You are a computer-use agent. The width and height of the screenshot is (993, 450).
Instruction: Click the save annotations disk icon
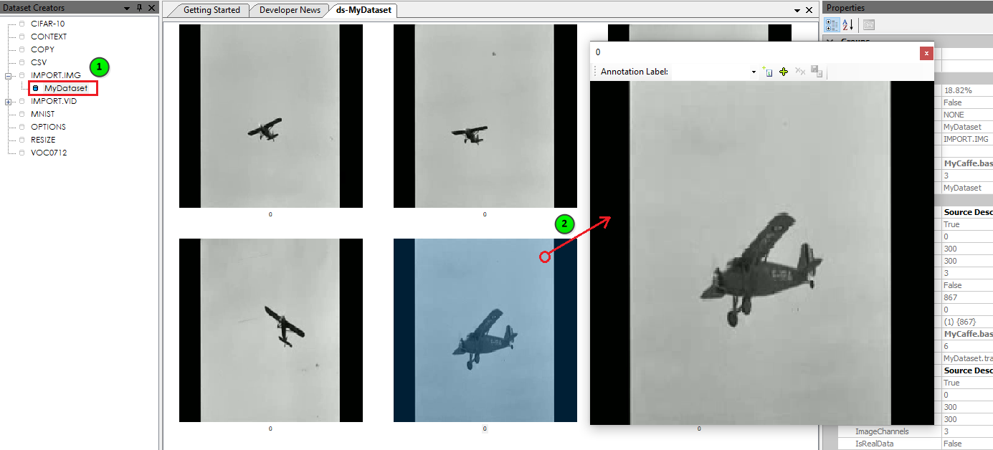816,72
